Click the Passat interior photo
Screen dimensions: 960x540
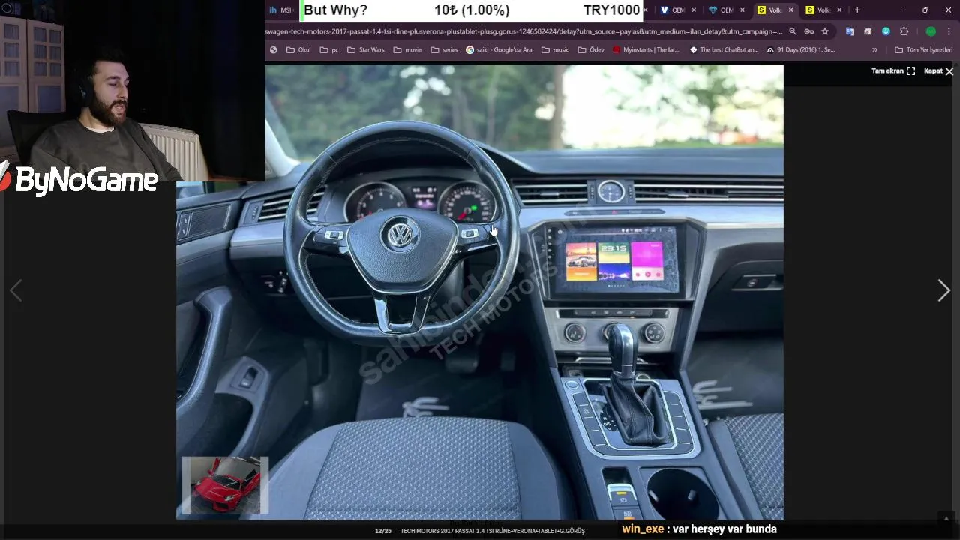click(x=480, y=292)
